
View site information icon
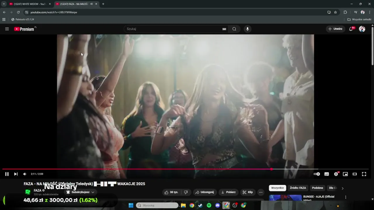pos(27,12)
